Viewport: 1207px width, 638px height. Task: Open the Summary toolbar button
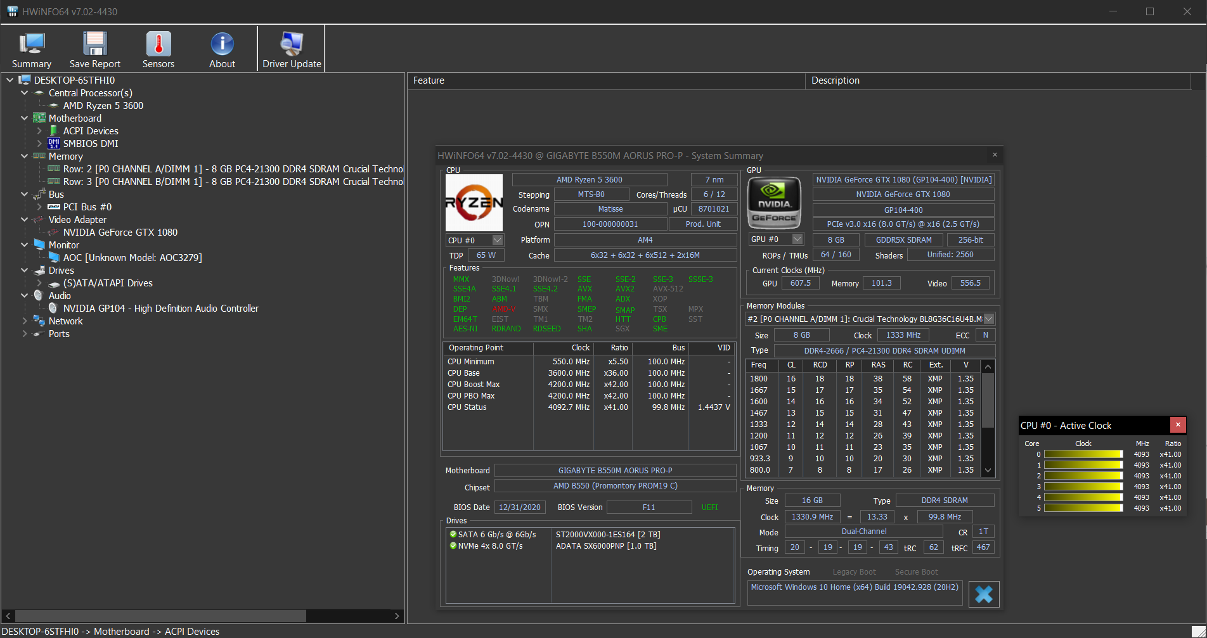(x=31, y=49)
